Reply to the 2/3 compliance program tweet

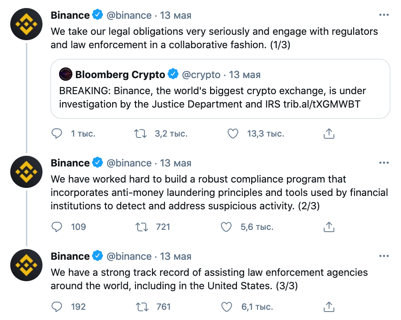click(57, 227)
